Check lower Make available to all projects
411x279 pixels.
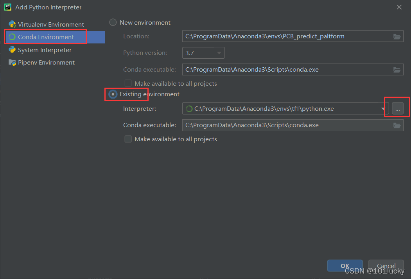coord(128,139)
